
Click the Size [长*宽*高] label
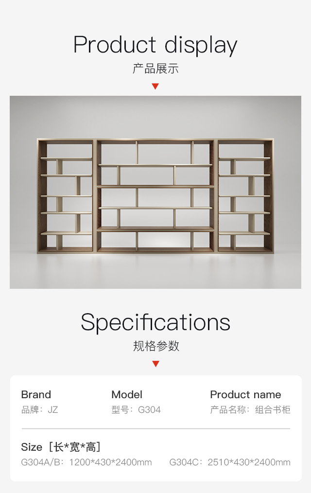[61, 447]
